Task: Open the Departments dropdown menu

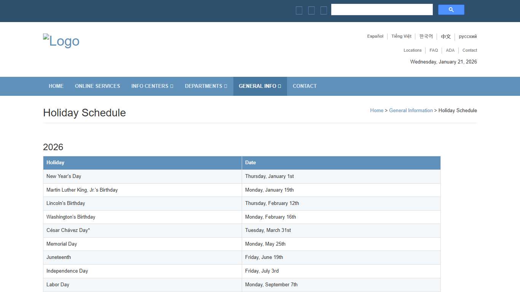Action: pyautogui.click(x=206, y=86)
